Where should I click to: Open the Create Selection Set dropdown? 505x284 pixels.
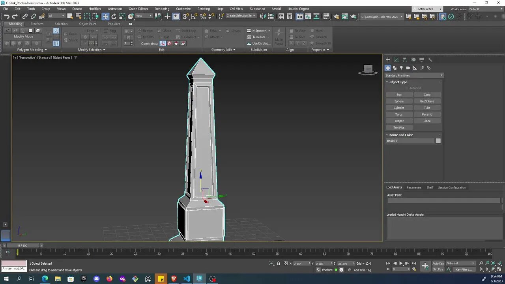click(241, 16)
